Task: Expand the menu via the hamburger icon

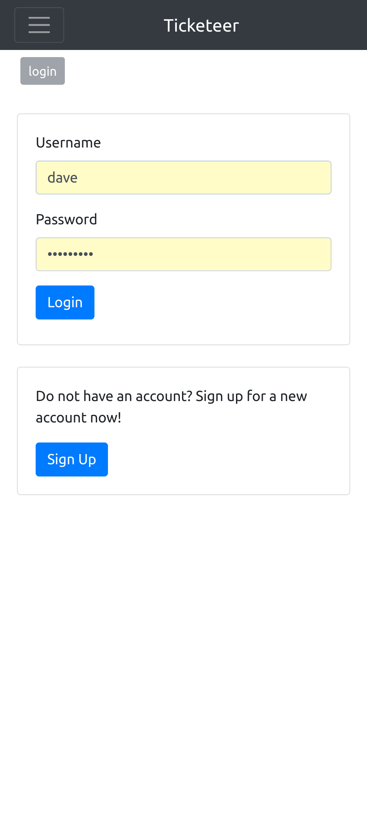Action: tap(39, 25)
